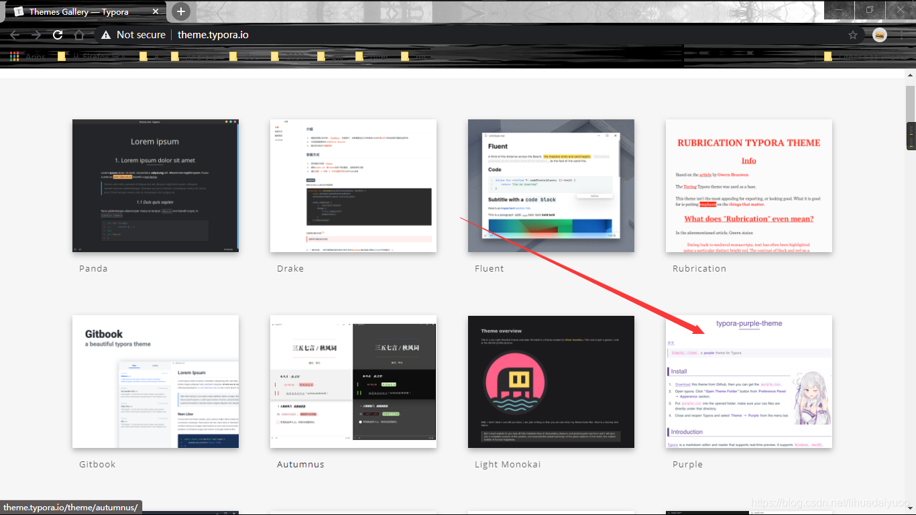916x515 pixels.
Task: Open the Gitbook theme preview
Action: pos(156,382)
